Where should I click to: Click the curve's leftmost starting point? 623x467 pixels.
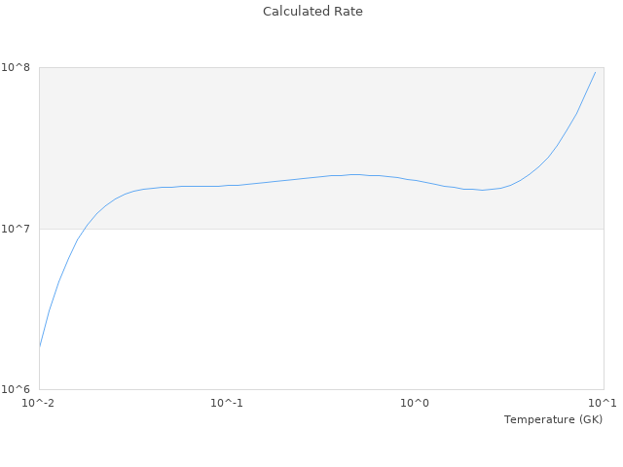(40, 345)
